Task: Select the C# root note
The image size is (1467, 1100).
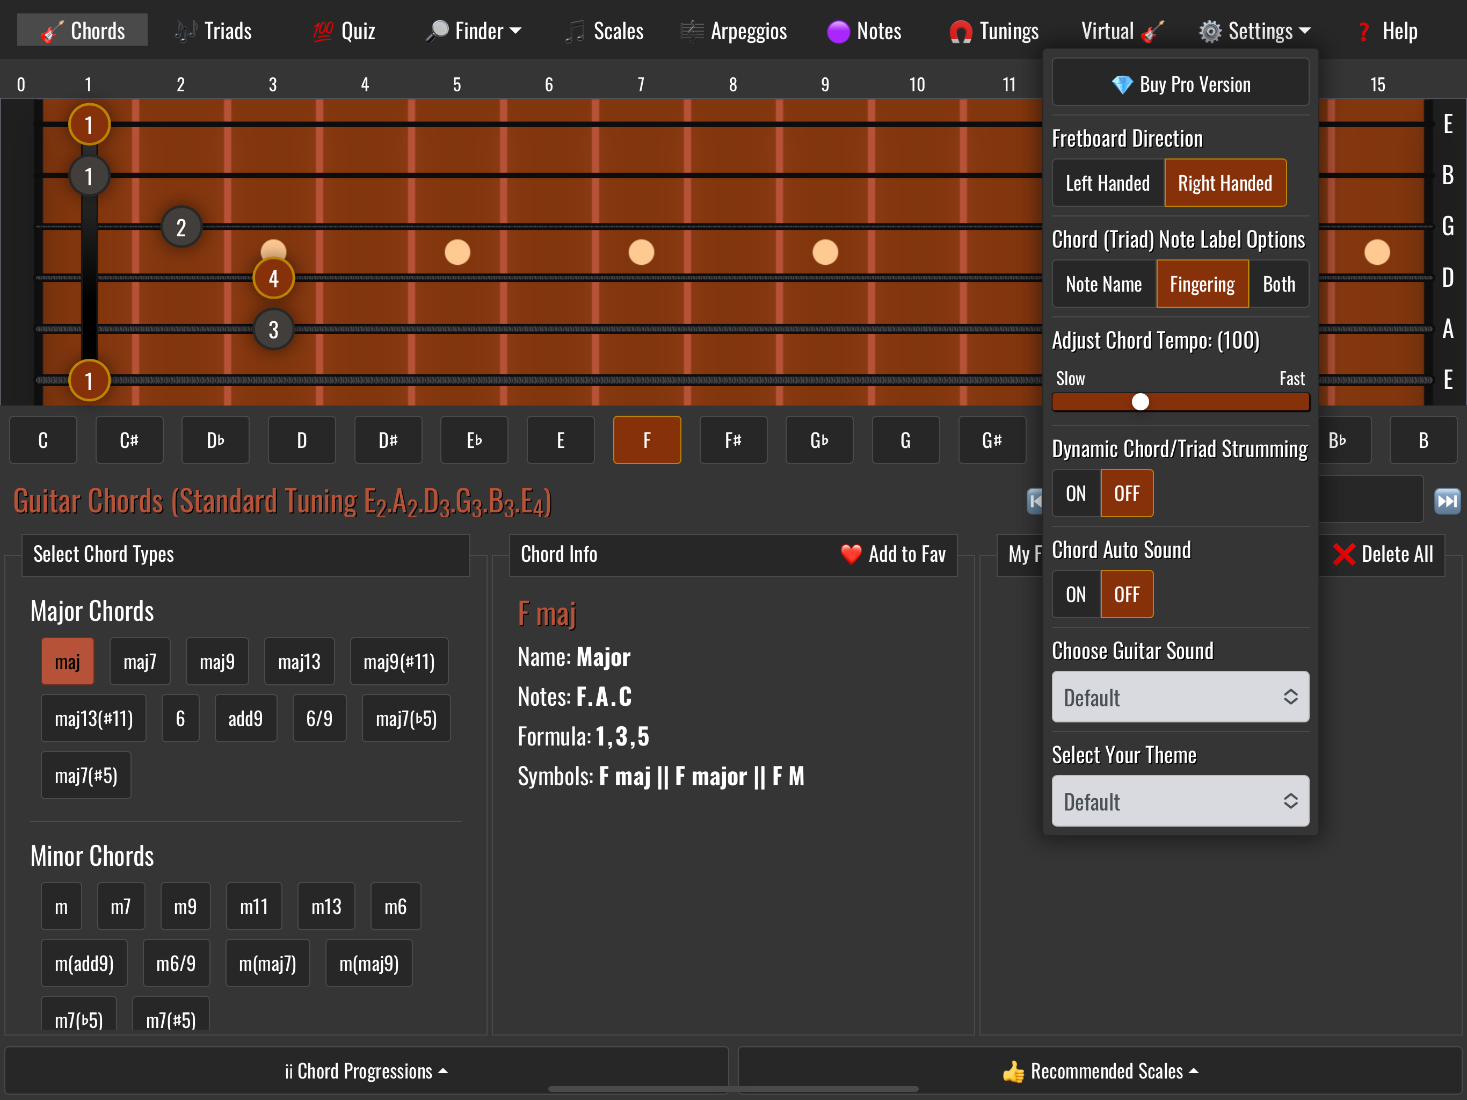Action: [x=129, y=440]
